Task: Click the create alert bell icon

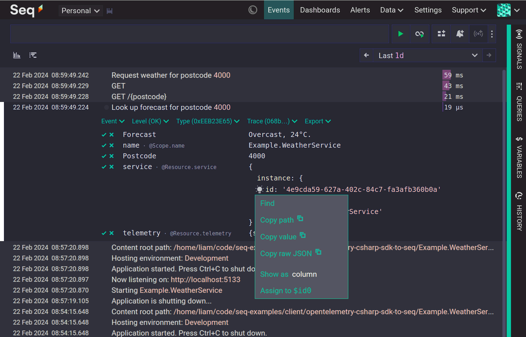Action: pos(460,34)
